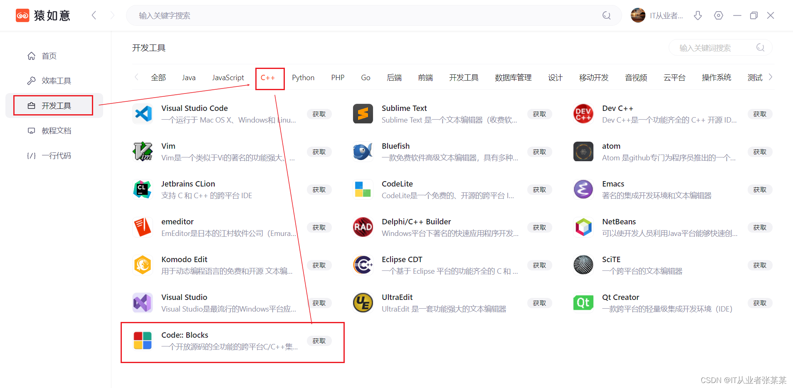The image size is (793, 388).
Task: Select the 移动开发 tab
Action: pos(594,78)
